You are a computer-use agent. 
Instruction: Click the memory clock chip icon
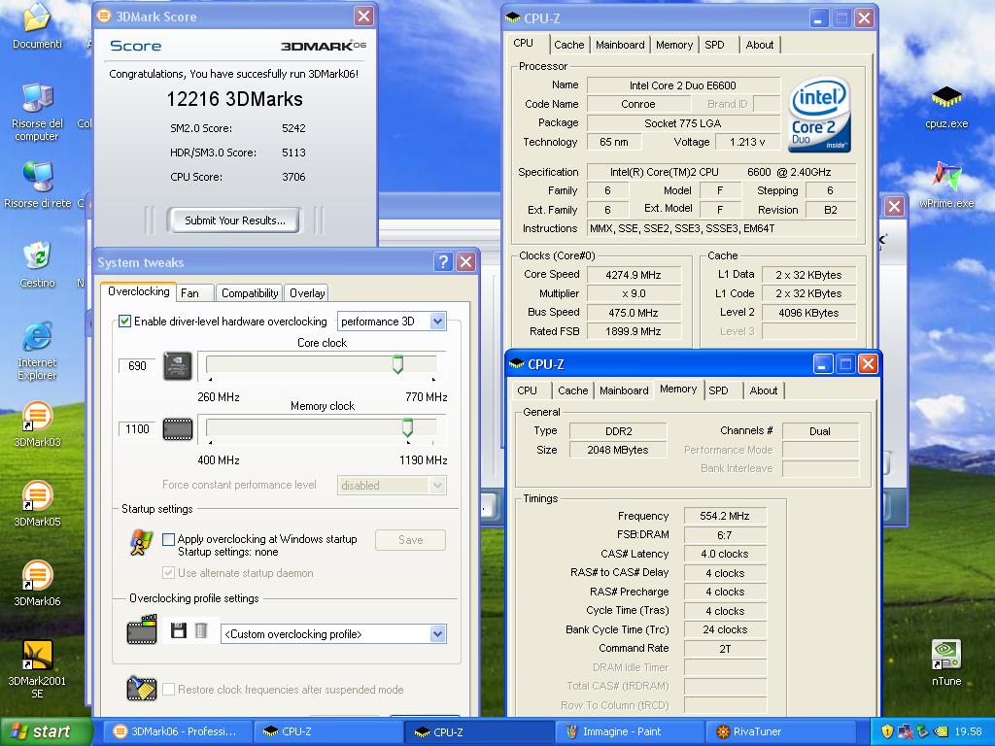click(178, 429)
